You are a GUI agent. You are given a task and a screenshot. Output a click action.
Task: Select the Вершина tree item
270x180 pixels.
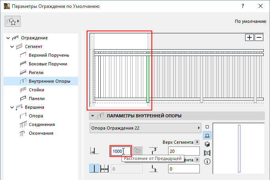tap(34, 108)
